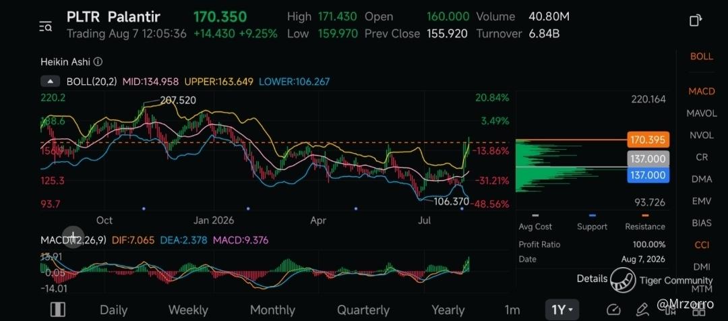Tap the crosshair plus button

(x=73, y=237)
